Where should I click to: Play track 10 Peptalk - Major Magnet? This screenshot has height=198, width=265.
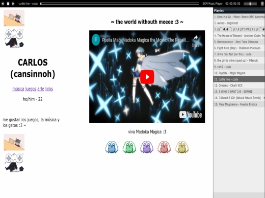[x=239, y=73]
